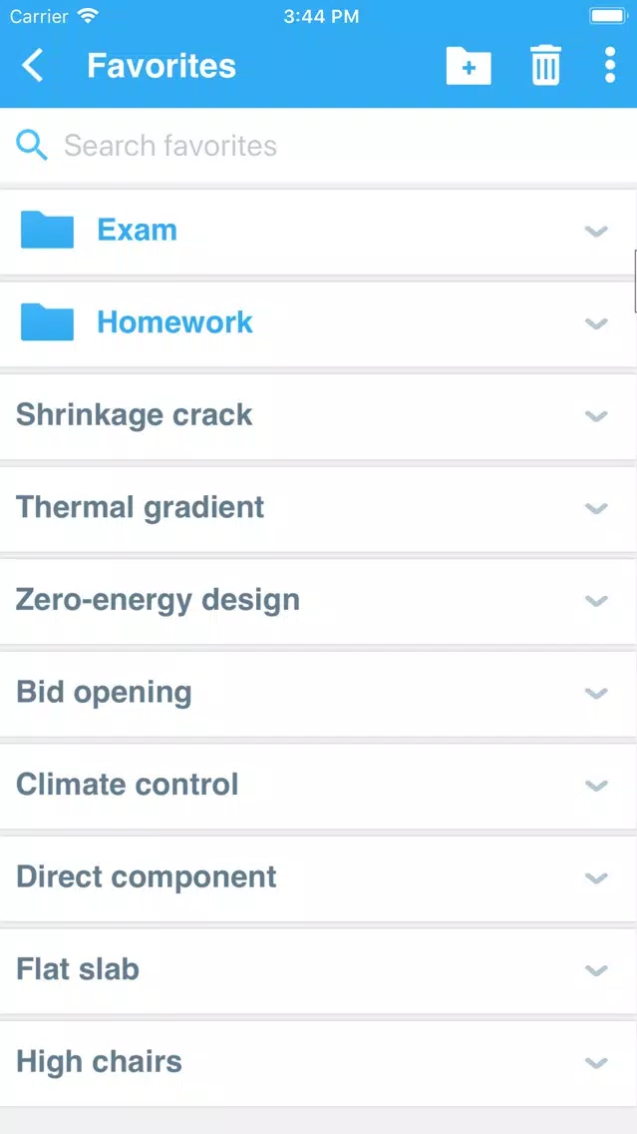This screenshot has height=1134, width=637.
Task: Select the Flat slab item
Action: point(319,970)
